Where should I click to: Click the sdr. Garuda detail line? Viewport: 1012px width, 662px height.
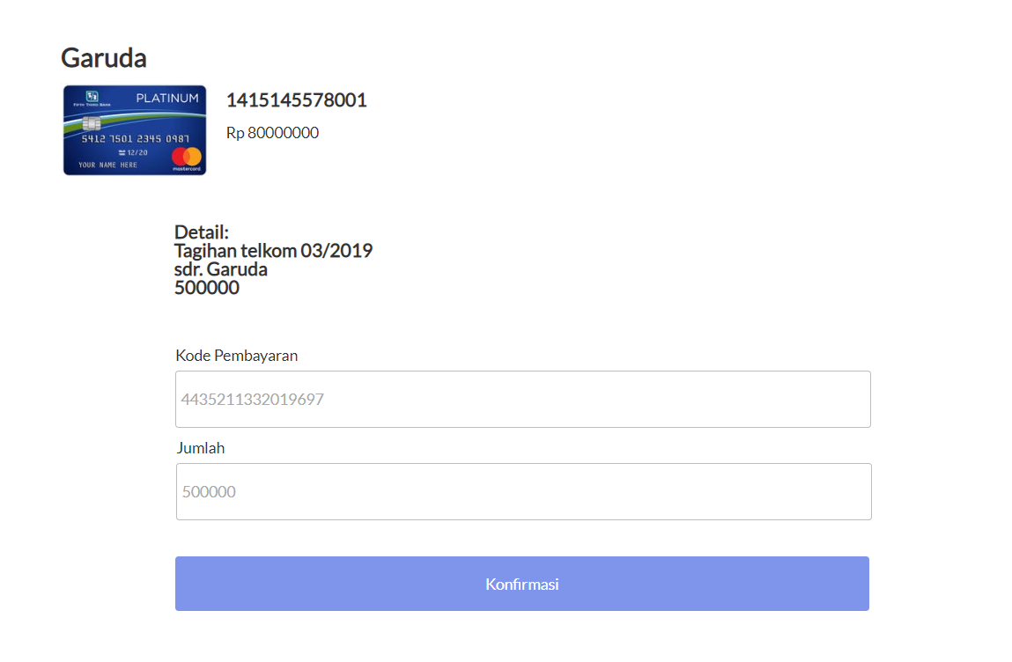click(221, 269)
